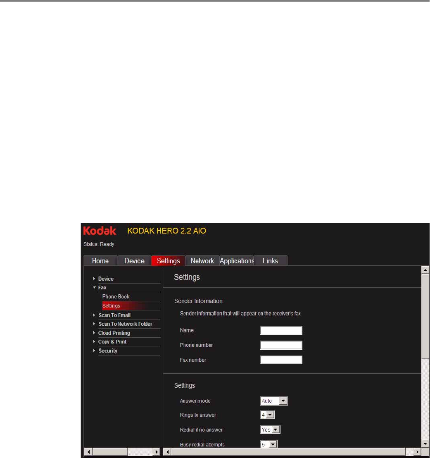Click the sidebar horizontal scrollbar thumb
This screenshot has height=458, width=430.
110,451
